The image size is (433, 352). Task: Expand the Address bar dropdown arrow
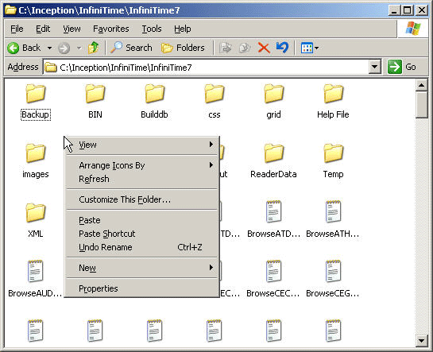click(375, 67)
